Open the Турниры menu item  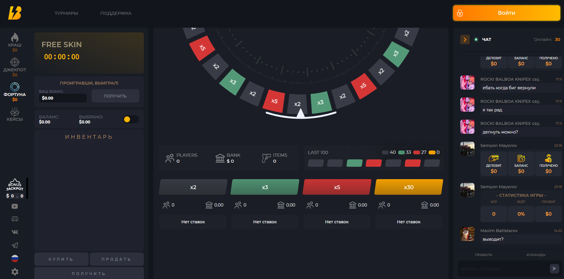(x=66, y=13)
